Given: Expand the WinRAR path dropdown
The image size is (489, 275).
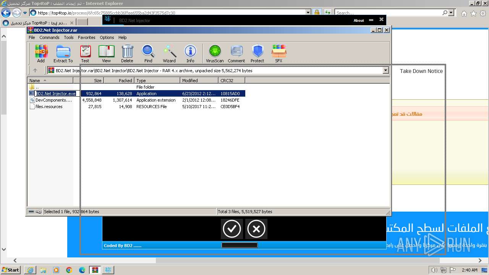Looking at the screenshot, I should coord(385,70).
